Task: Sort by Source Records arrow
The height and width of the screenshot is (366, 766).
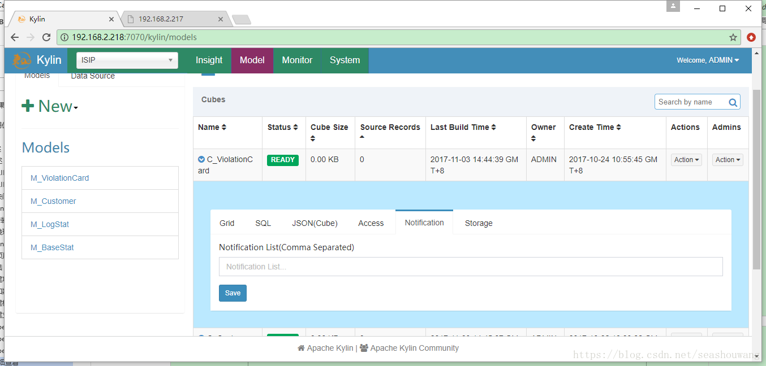Action: coord(362,137)
